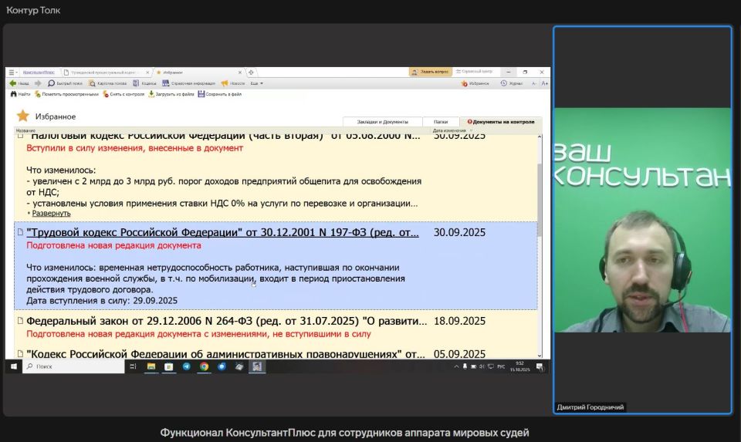Expand Налоговый кодекс changes via Развернуть
The height and width of the screenshot is (442, 741).
point(51,213)
